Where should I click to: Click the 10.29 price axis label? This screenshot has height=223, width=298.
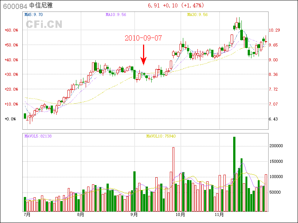click(x=274, y=30)
